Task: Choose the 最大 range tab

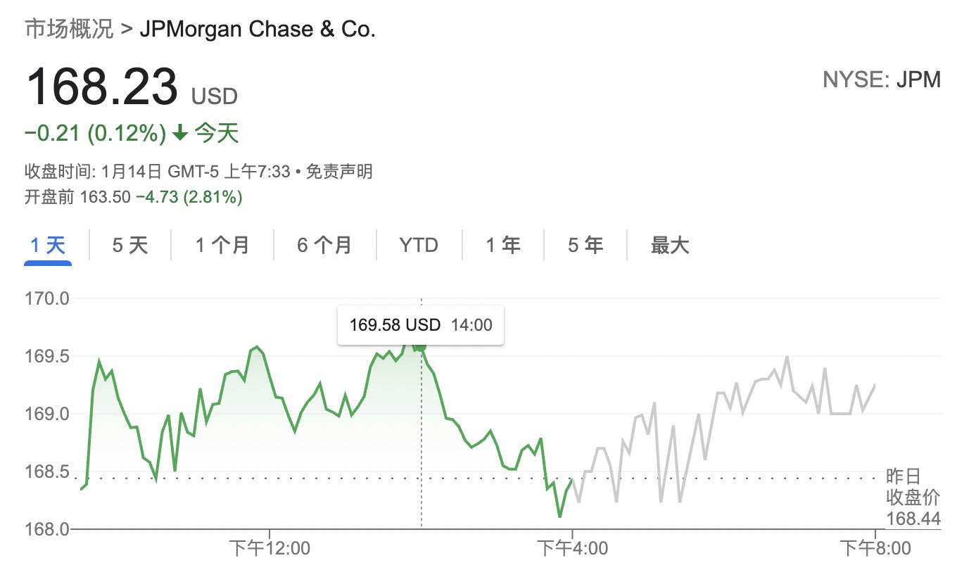Action: pos(669,246)
